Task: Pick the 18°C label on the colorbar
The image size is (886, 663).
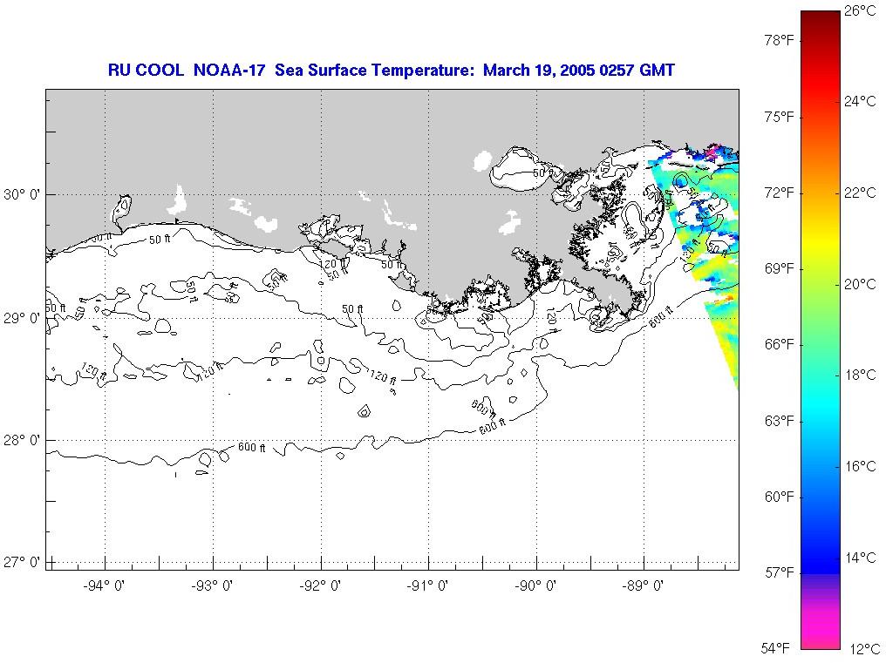Action: (860, 375)
